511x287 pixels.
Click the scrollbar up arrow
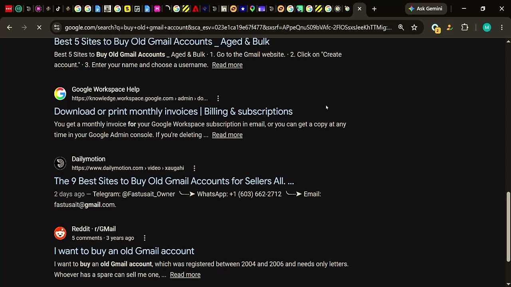(508, 41)
